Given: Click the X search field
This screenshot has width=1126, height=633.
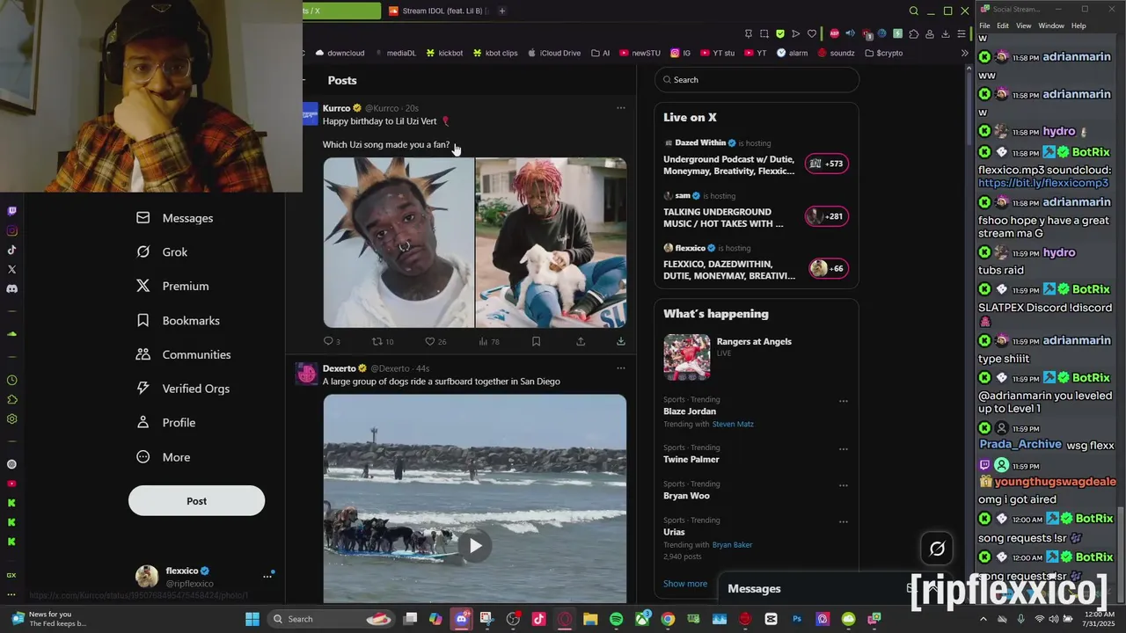Looking at the screenshot, I should (757, 80).
